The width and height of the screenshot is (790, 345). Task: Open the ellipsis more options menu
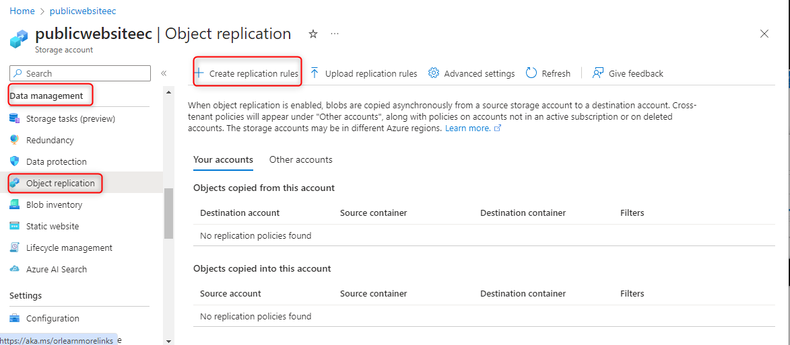click(x=335, y=34)
